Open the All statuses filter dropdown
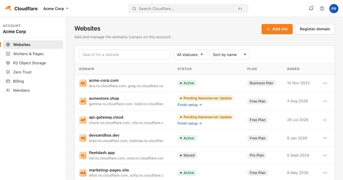This screenshot has width=343, height=180. (190, 55)
